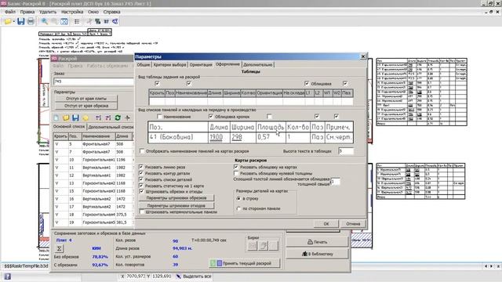
Task: Switch to the Критерии выбора tab
Action: (x=169, y=65)
